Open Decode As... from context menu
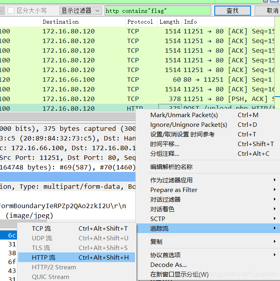The height and width of the screenshot is (281, 280). [x=208, y=265]
